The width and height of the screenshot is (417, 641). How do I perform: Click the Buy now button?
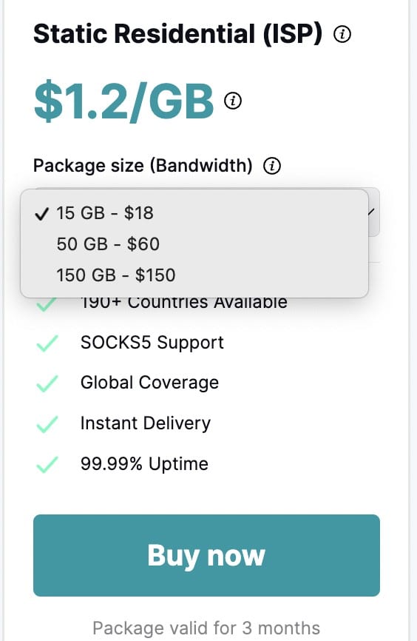[207, 555]
